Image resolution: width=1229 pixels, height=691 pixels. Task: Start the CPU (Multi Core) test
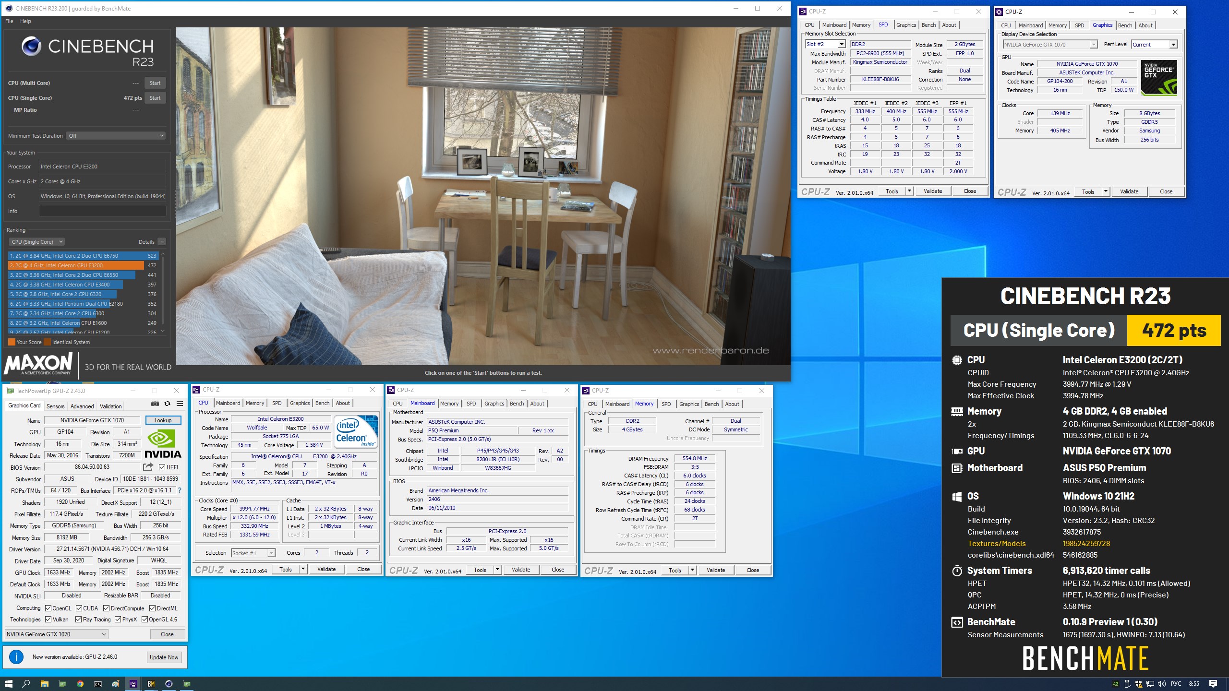[x=155, y=83]
